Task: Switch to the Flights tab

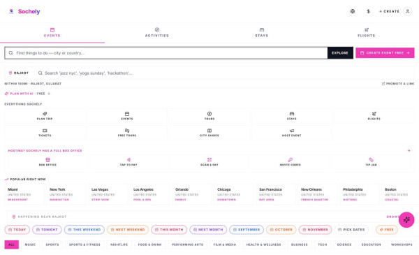Action: click(367, 32)
